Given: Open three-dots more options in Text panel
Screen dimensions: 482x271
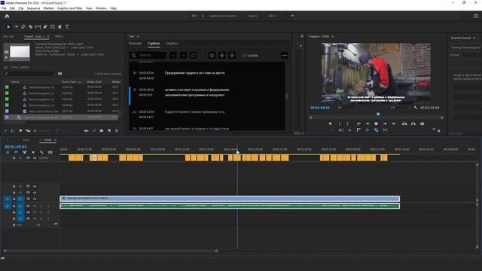Looking at the screenshot, I should (x=285, y=55).
